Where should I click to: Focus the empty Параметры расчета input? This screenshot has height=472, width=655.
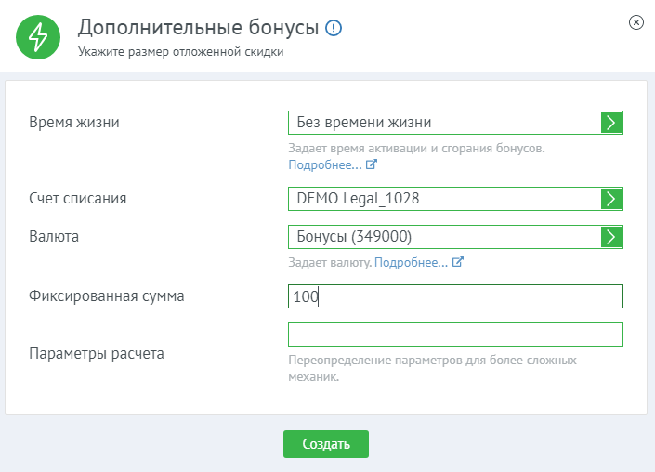coord(455,334)
